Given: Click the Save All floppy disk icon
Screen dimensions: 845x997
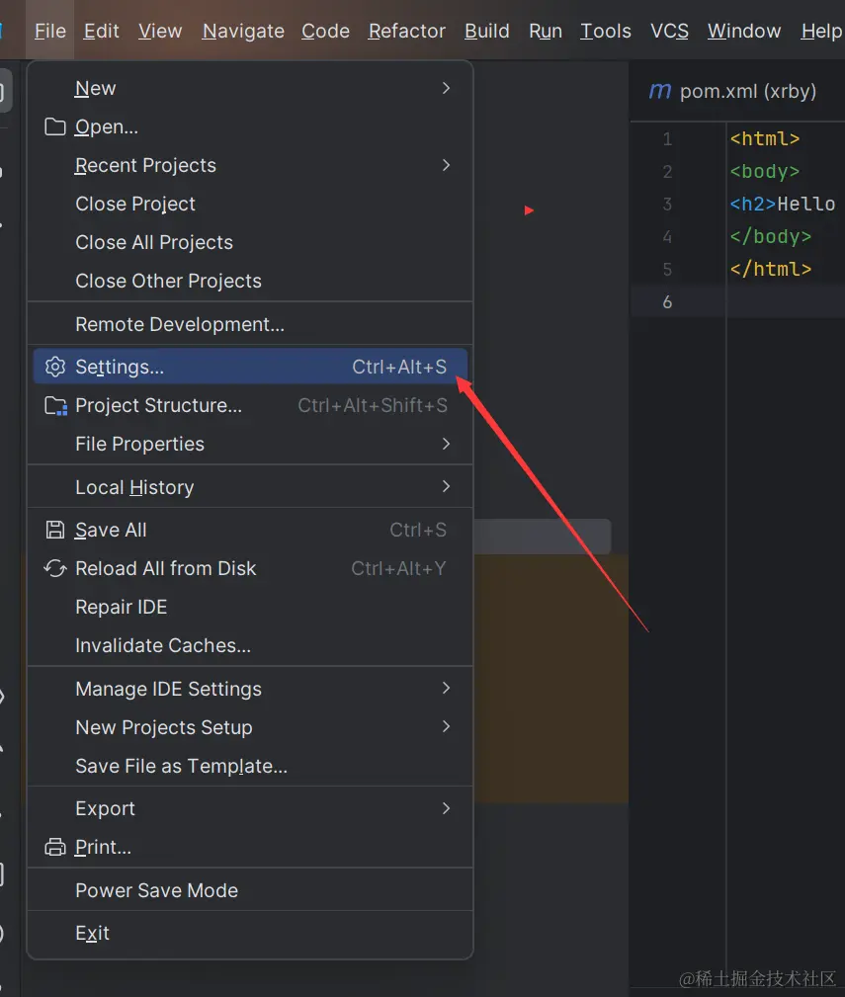Looking at the screenshot, I should [55, 530].
